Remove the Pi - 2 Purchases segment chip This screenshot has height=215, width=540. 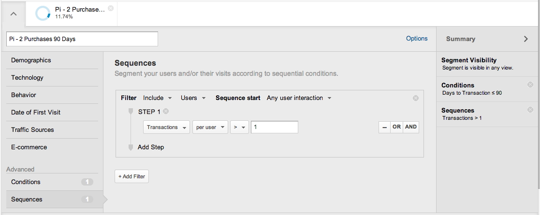click(111, 8)
